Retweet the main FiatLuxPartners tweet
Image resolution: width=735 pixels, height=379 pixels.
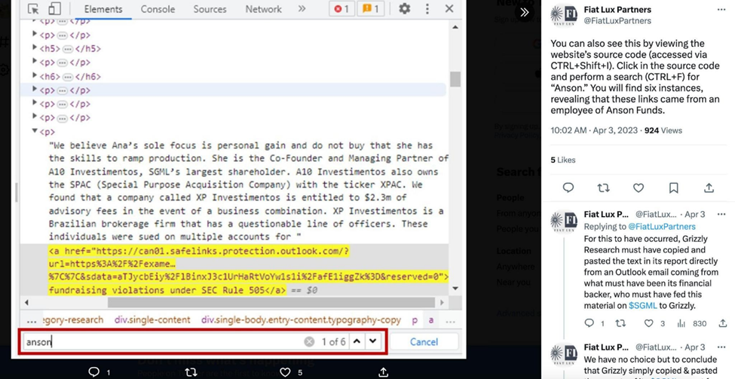coord(603,188)
